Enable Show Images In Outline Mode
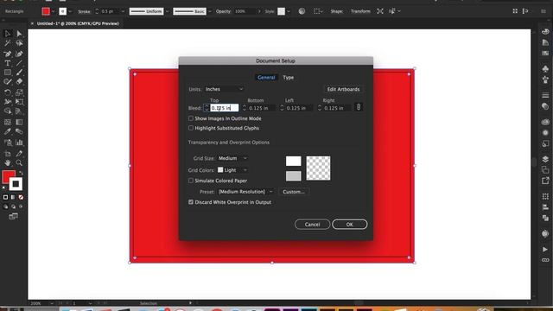553x311 pixels. [191, 118]
